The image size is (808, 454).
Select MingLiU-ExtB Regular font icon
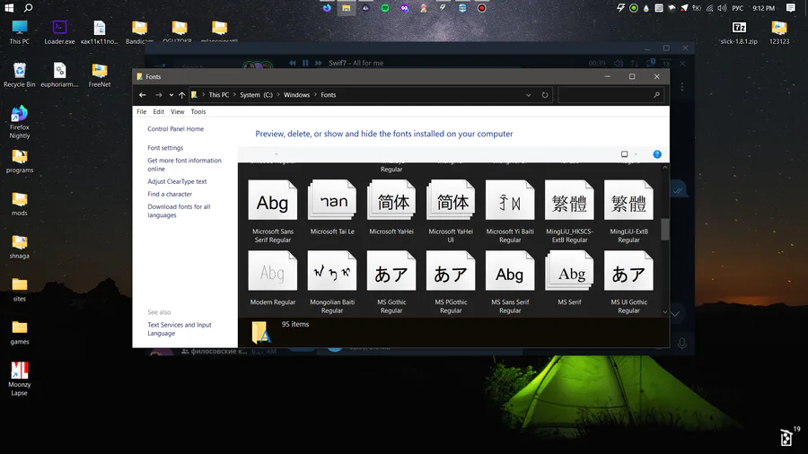(628, 200)
